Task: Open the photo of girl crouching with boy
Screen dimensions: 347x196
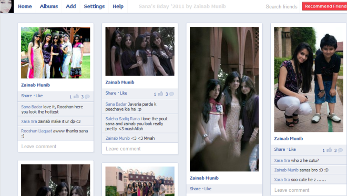Action: click(x=309, y=79)
